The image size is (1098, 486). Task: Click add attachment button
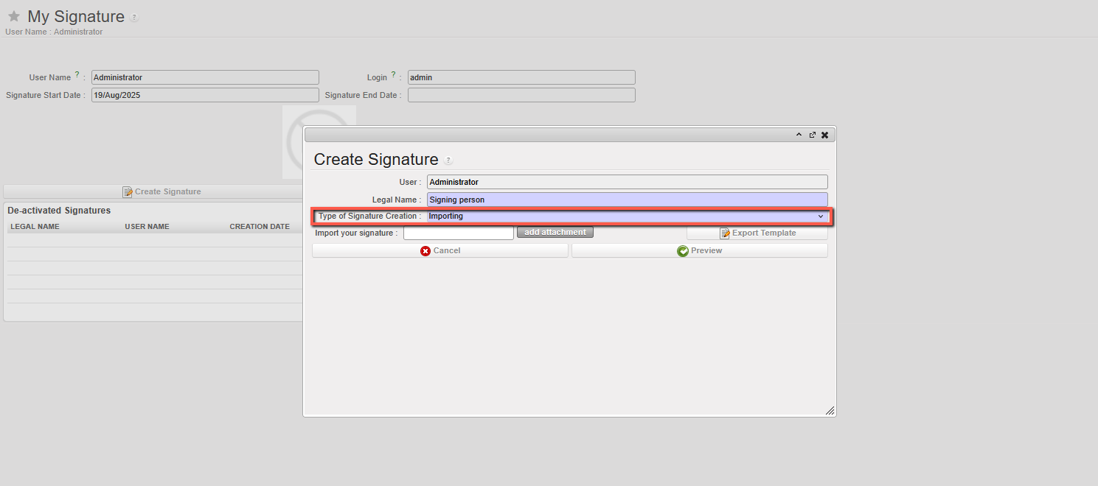(555, 233)
